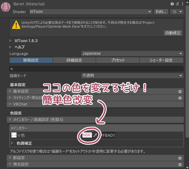The width and height of the screenshot is (189, 169).
Task: Click the 自動修正 auto-fix button
Action: click(x=173, y=33)
